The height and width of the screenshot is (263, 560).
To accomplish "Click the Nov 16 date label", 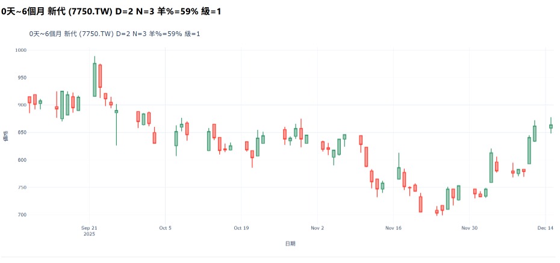I will (394, 228).
